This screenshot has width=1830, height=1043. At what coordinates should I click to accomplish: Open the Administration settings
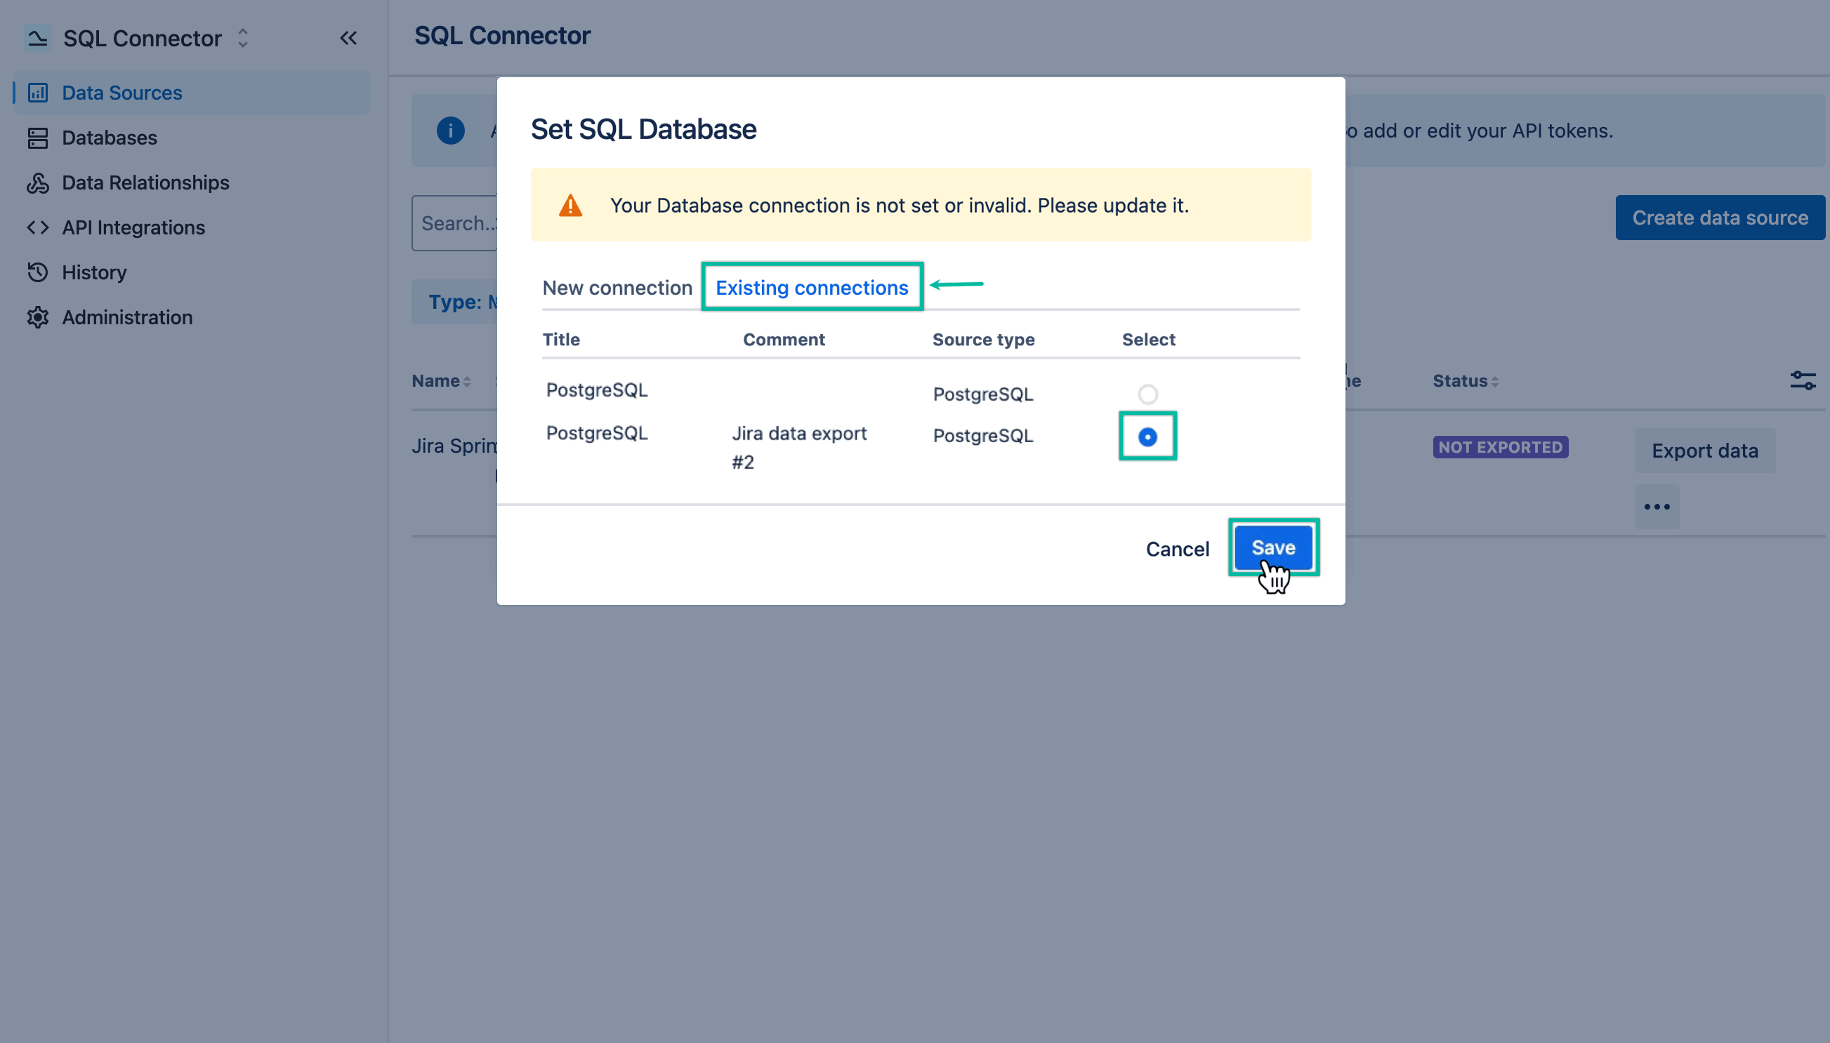tap(126, 317)
